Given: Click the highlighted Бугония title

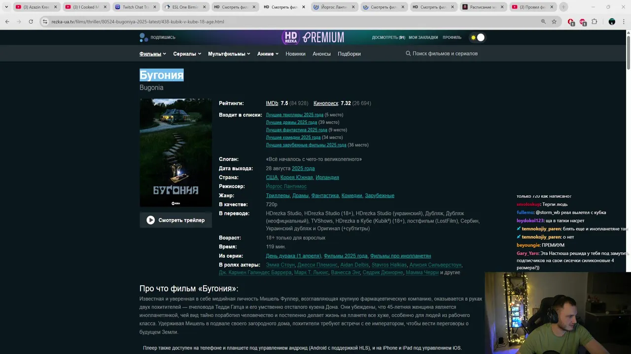Looking at the screenshot, I should 162,75.
